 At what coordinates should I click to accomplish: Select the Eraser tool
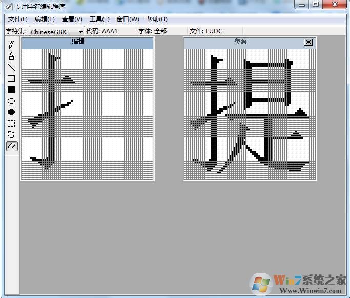pyautogui.click(x=11, y=146)
